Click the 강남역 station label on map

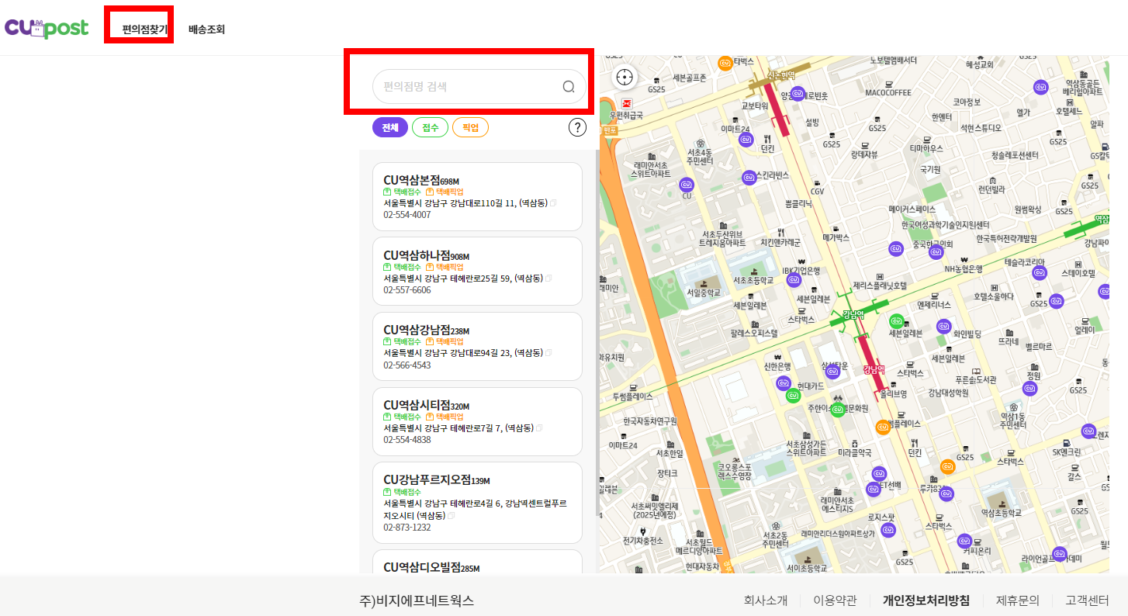853,315
